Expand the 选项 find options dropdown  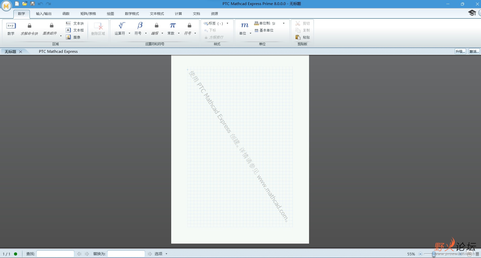click(x=166, y=254)
